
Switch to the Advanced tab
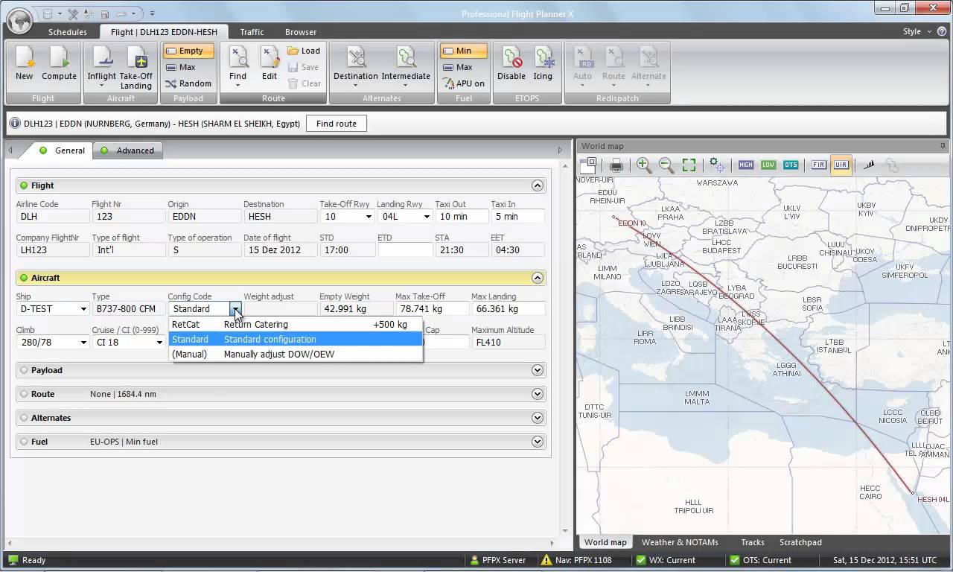click(128, 150)
